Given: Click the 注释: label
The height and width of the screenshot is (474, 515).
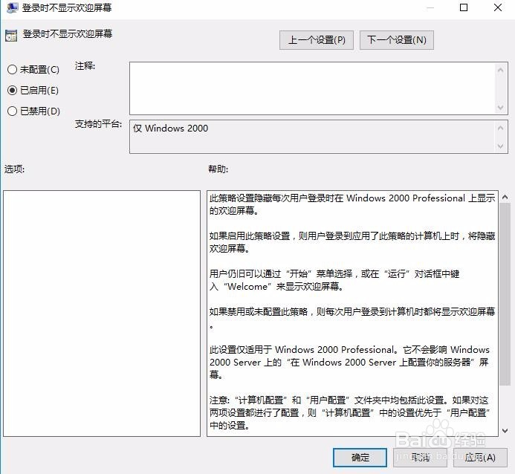Looking at the screenshot, I should (x=85, y=66).
